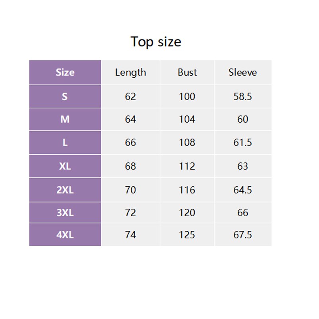Click the bust value 112
The height and width of the screenshot is (319, 319).
pyautogui.click(x=187, y=166)
